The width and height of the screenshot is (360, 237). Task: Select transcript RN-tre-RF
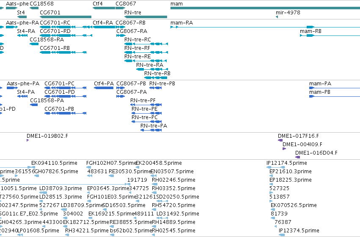coord(146,52)
